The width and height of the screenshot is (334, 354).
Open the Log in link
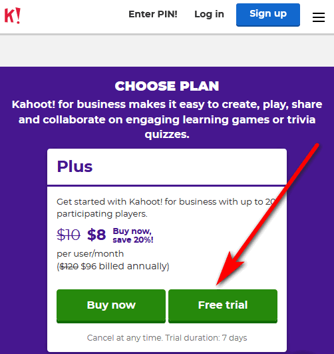[x=209, y=14]
